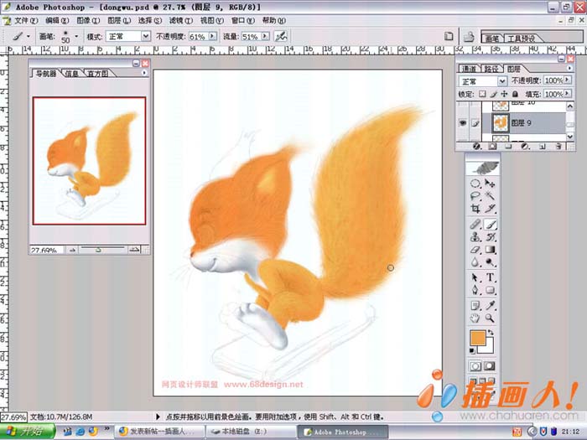Image resolution: width=587 pixels, height=440 pixels.
Task: Click the delete layer trash icon
Action: pos(558,147)
